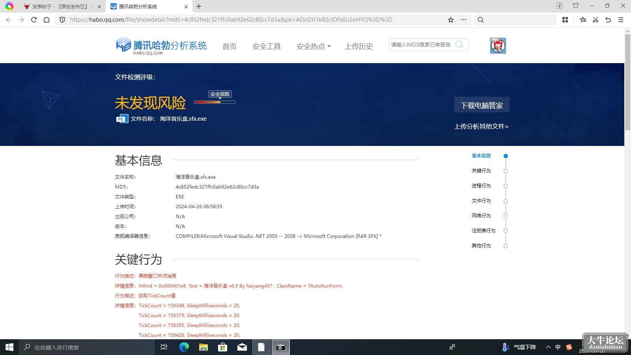
Task: Open a new browser tab
Action: 199,6
